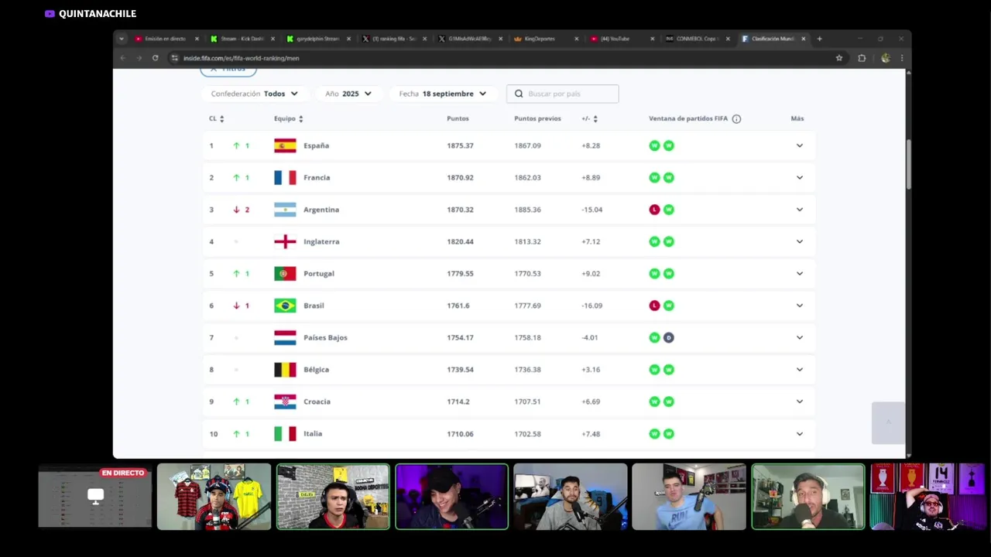Open the Año 2025 dropdown
Screen dimensions: 991x557
348,94
